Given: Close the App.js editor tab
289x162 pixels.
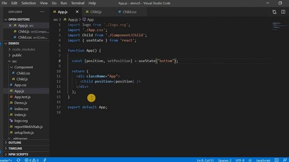Looking at the screenshot, I should pos(77,12).
